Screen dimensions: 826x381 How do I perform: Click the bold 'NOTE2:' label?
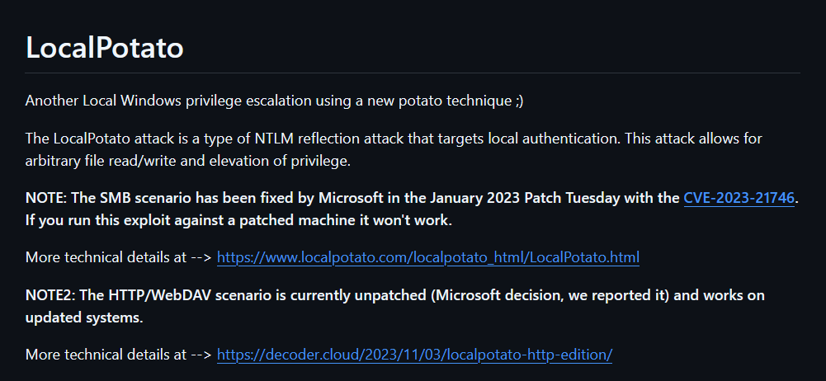coord(50,295)
